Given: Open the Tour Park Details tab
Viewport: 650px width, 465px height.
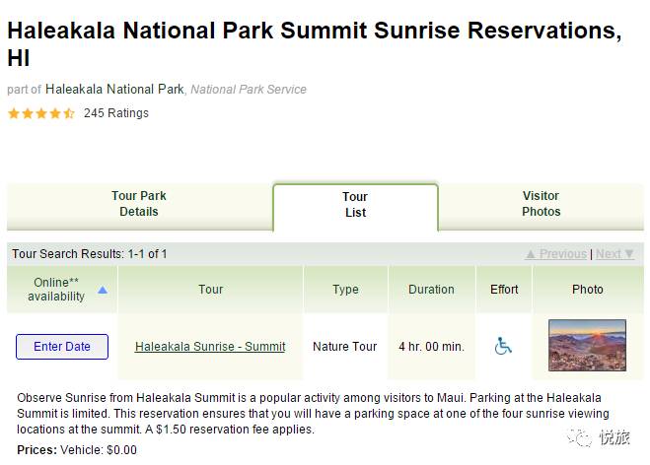Looking at the screenshot, I should point(139,204).
